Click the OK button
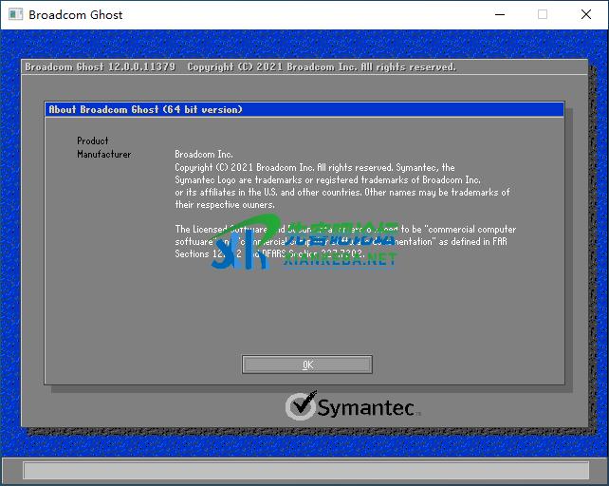 307,364
